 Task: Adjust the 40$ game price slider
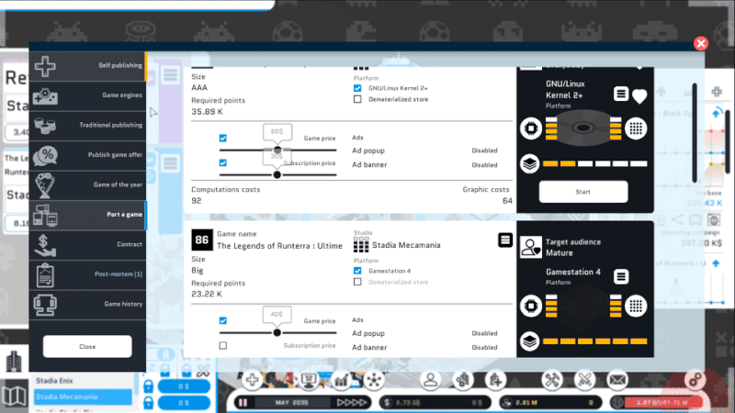[x=277, y=332]
